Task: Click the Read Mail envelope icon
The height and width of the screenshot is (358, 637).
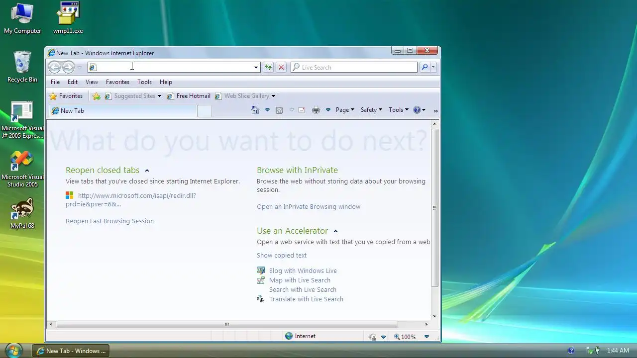Action: click(302, 110)
